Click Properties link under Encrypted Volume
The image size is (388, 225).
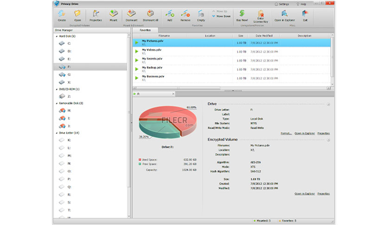tap(323, 194)
